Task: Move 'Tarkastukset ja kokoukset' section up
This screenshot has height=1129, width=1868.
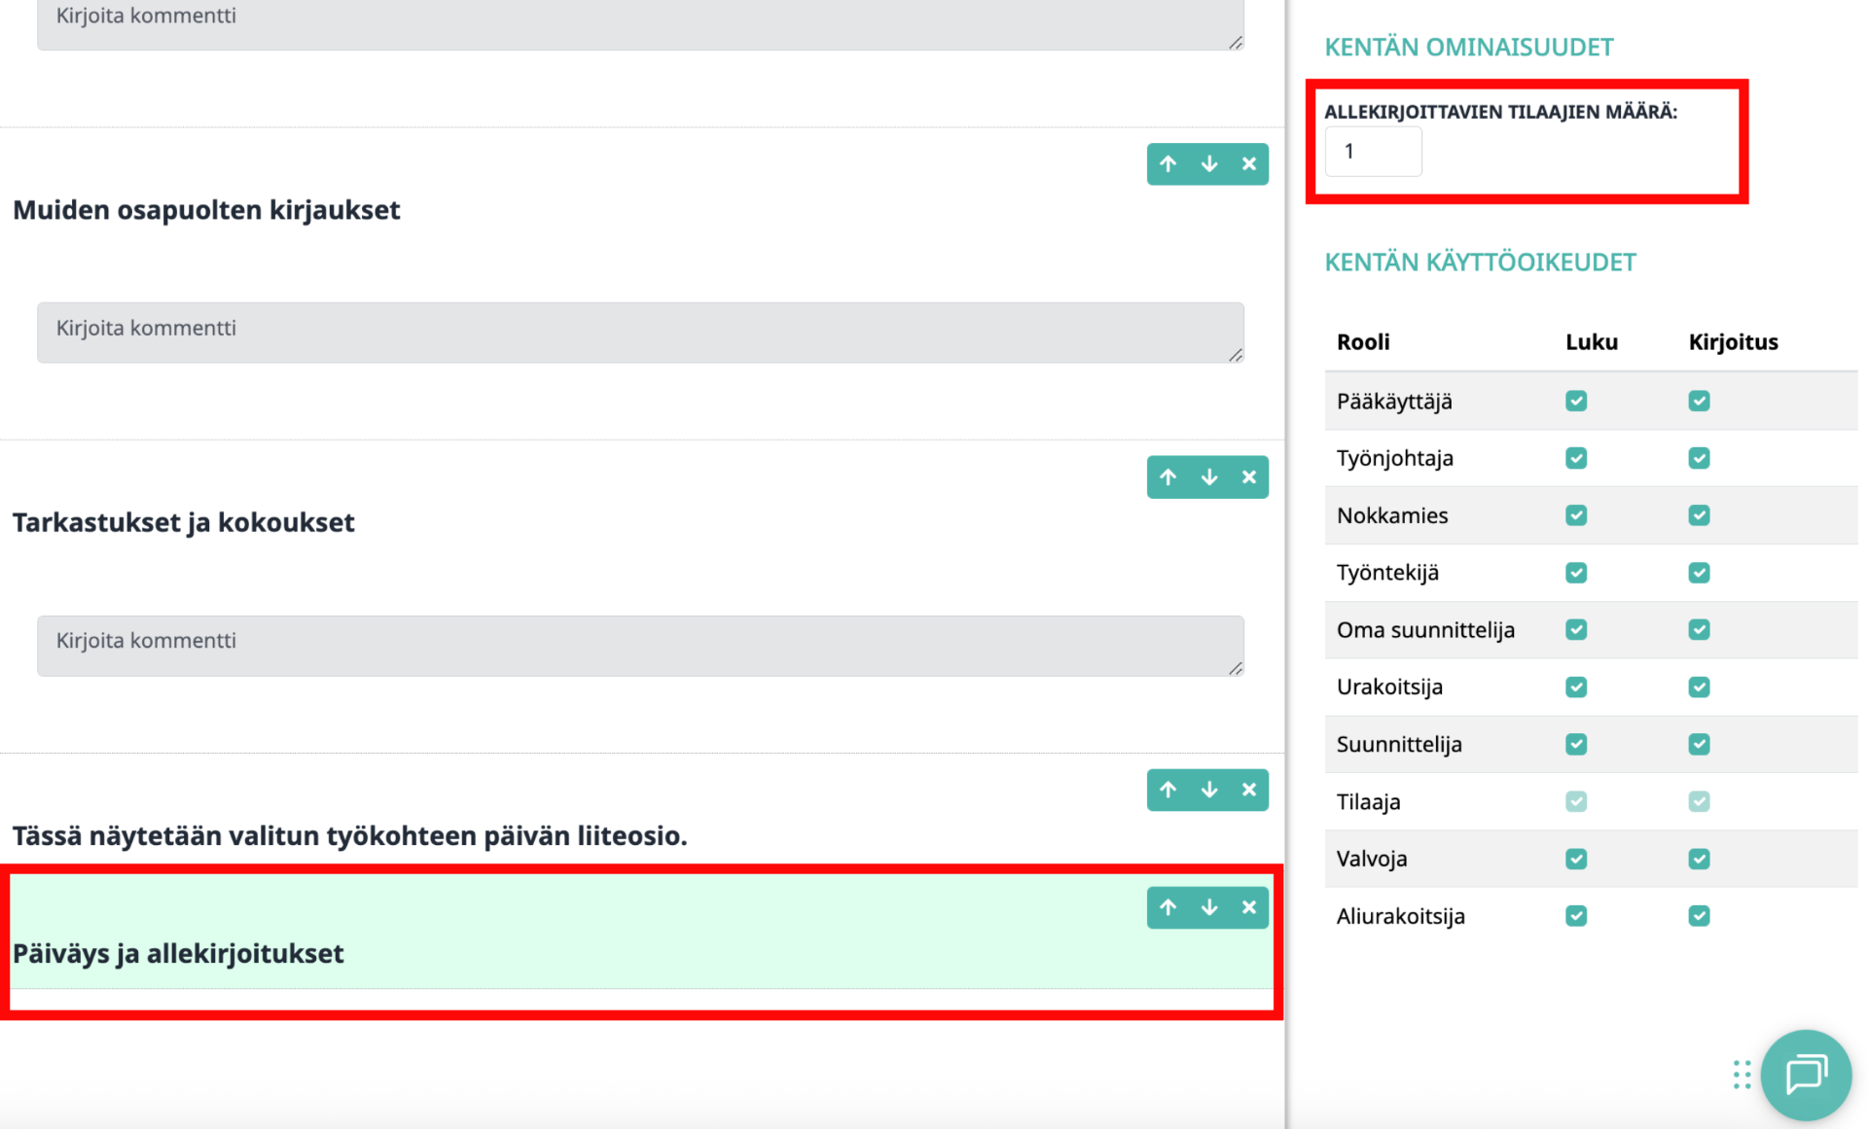Action: (x=1167, y=477)
